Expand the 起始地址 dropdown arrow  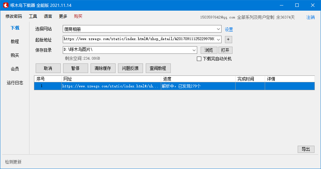point(218,39)
